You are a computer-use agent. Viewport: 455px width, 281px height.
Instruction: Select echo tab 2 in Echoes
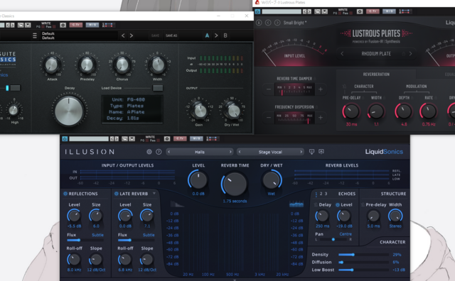(x=321, y=194)
